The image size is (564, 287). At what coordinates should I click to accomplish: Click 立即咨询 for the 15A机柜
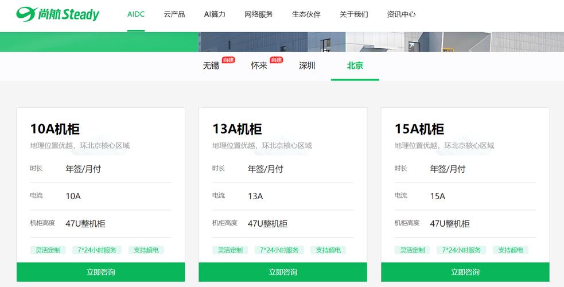click(x=465, y=272)
